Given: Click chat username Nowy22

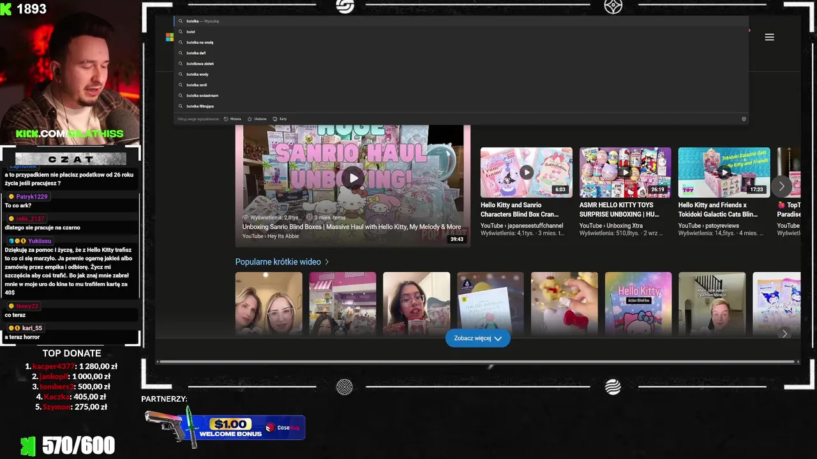Looking at the screenshot, I should pyautogui.click(x=27, y=307).
